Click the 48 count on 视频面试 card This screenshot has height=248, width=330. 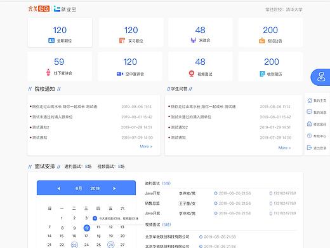[200, 62]
